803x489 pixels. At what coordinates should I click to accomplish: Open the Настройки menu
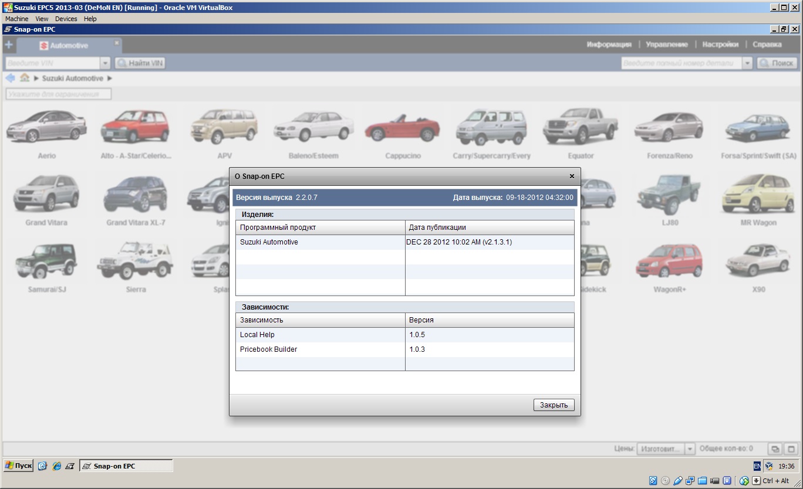(x=720, y=45)
